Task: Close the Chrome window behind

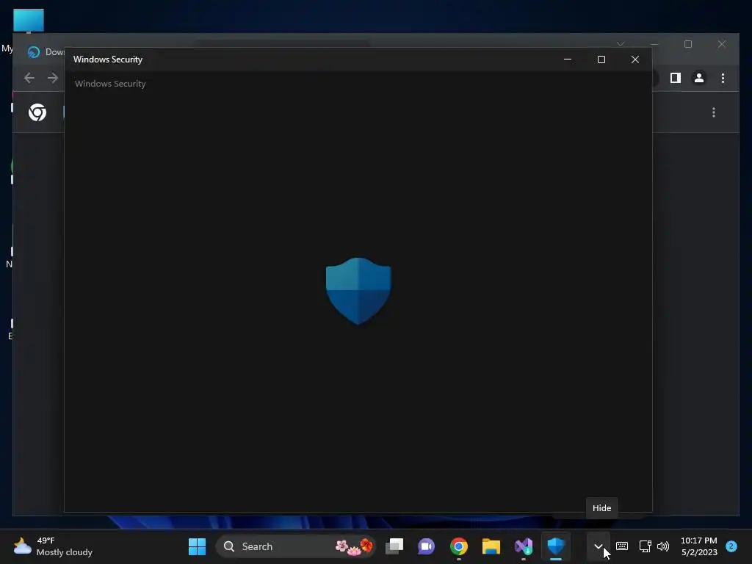Action: pos(722,44)
